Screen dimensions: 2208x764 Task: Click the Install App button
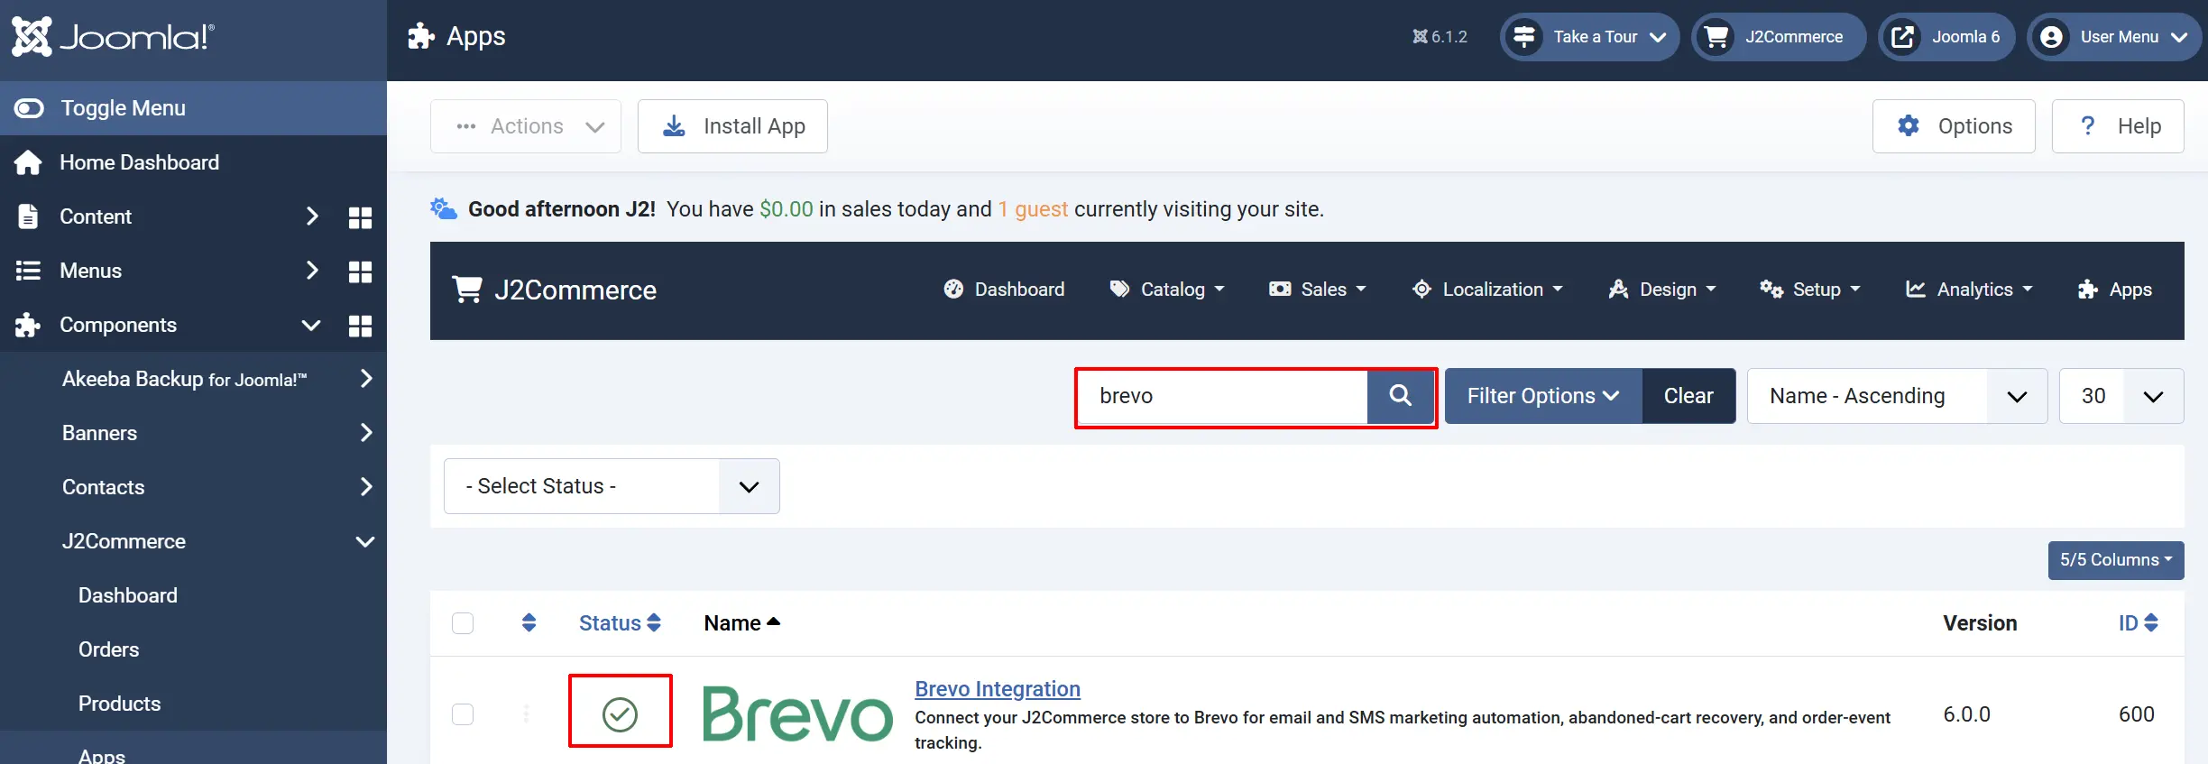732,126
